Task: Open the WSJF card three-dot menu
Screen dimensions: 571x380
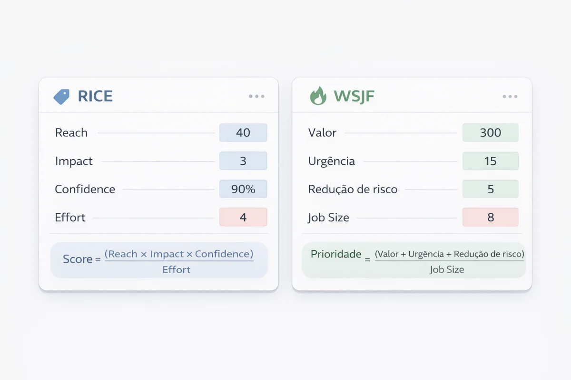Action: (x=510, y=96)
